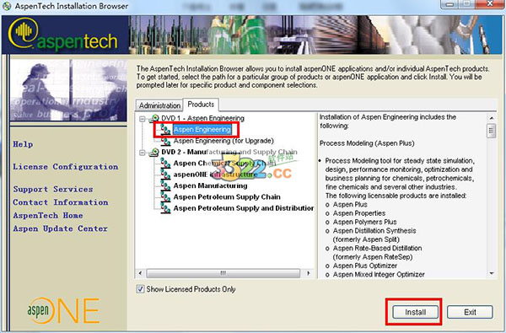
Task: Click the down arrow of the description scrollbar
Action: 492,274
